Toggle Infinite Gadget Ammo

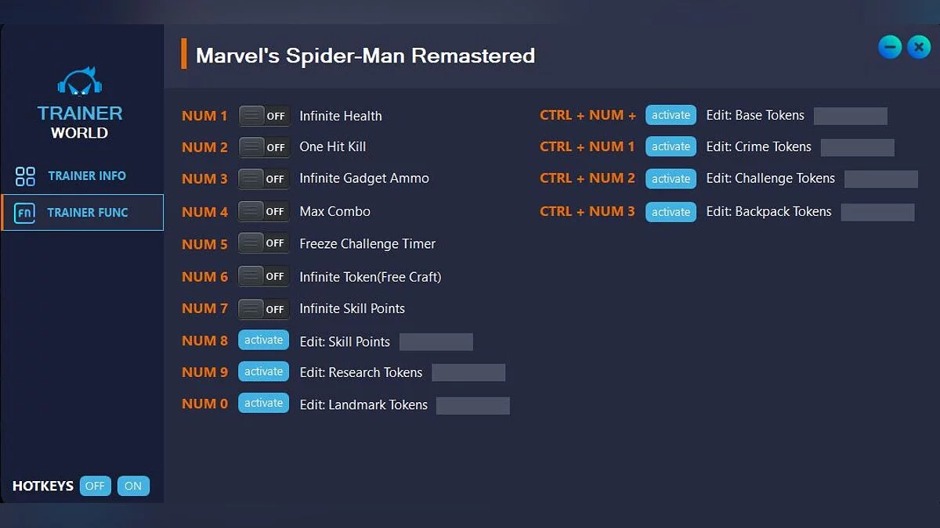click(263, 178)
